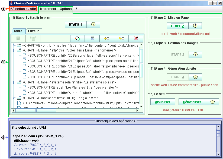Open help for Etape 2

195,26
